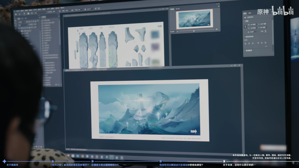Open the Navigator panel menu icon
This screenshot has width=299, height=168.
coord(219,6)
